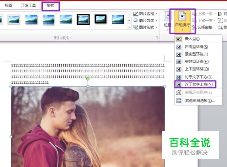
Task: Expand the 图片边框 dropdown
Action: [x=156, y=14]
